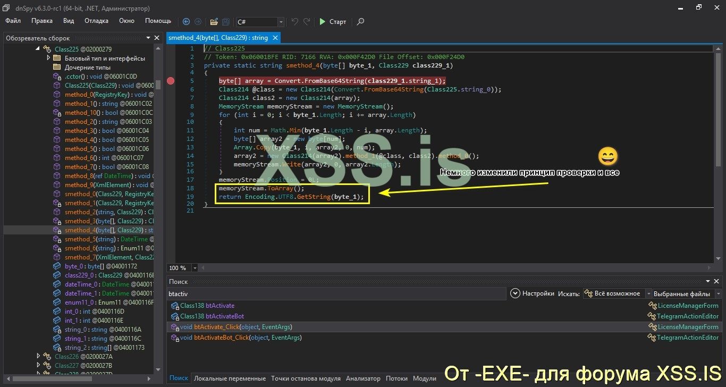Expand the Class227 tree node
The height and width of the screenshot is (387, 726).
click(38, 366)
